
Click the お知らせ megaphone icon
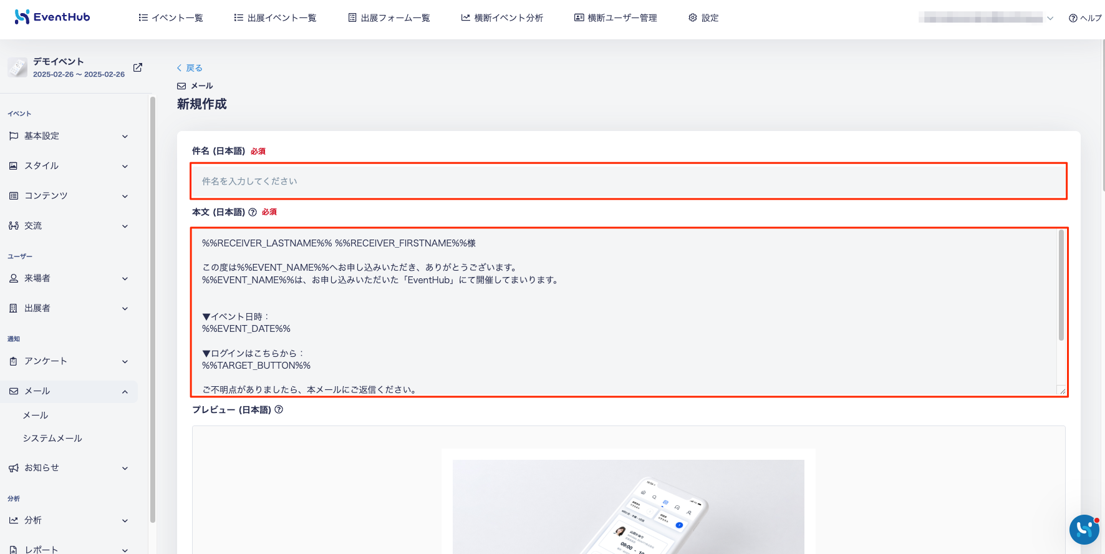tap(14, 468)
